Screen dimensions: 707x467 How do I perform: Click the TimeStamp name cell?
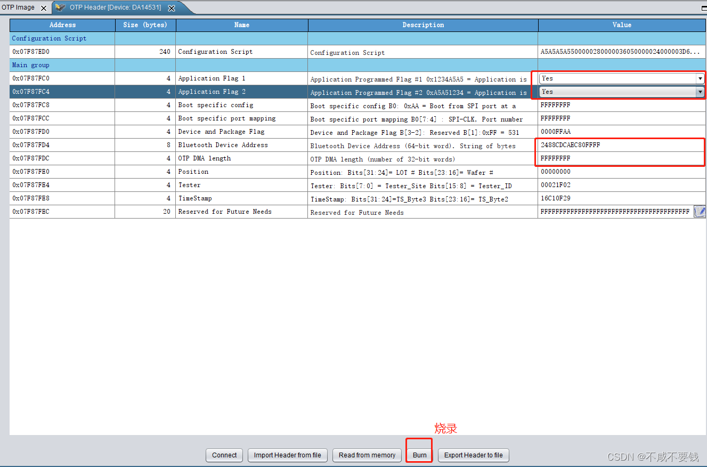[242, 198]
